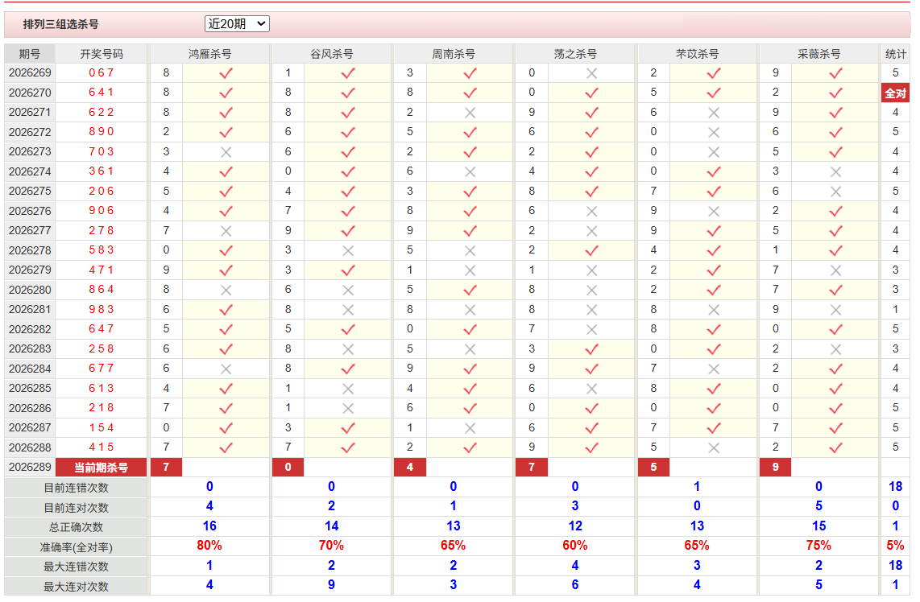The height and width of the screenshot is (602, 920).
Task: Click current 荡之 kill number 7 red cell
Action: pos(532,467)
